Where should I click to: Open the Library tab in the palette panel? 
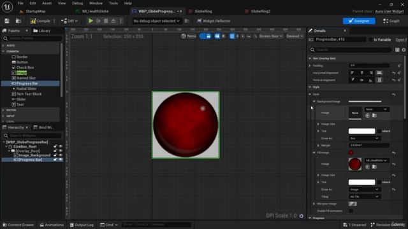pos(41,31)
